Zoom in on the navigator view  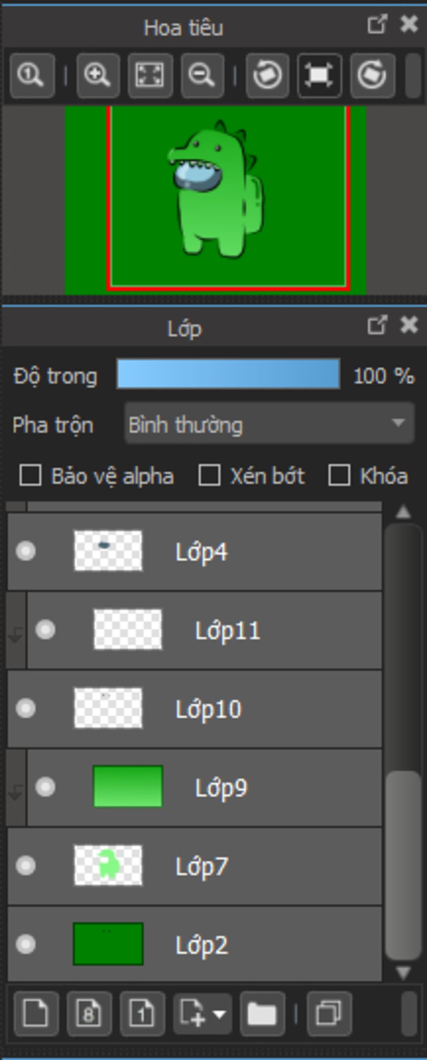(98, 75)
